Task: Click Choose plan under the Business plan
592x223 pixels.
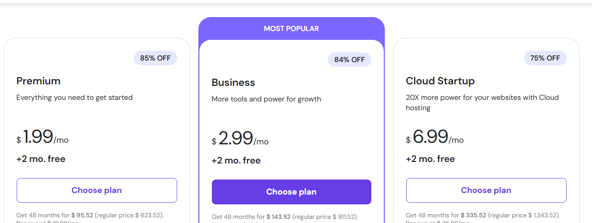Action: [291, 192]
